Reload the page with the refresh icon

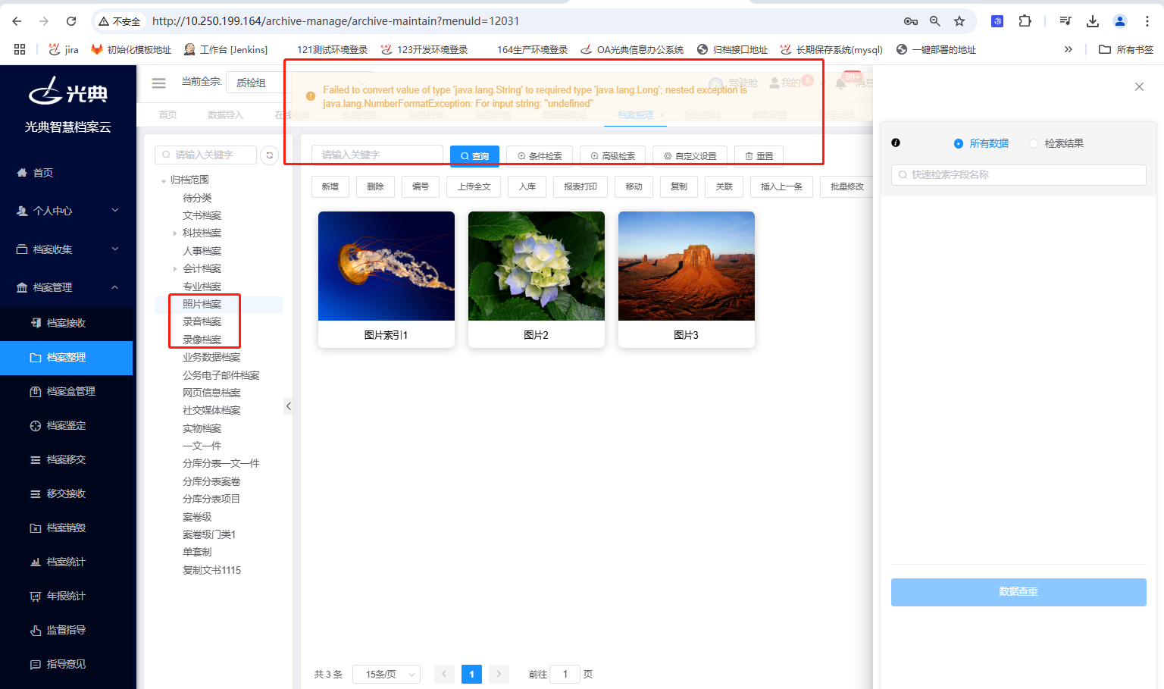71,21
